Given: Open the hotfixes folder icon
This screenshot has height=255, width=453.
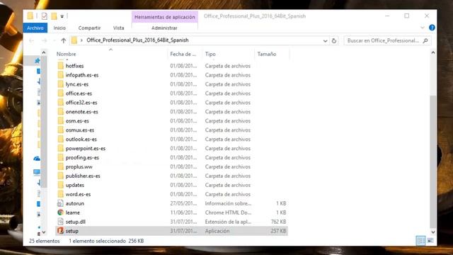Looking at the screenshot, I should tap(60, 66).
